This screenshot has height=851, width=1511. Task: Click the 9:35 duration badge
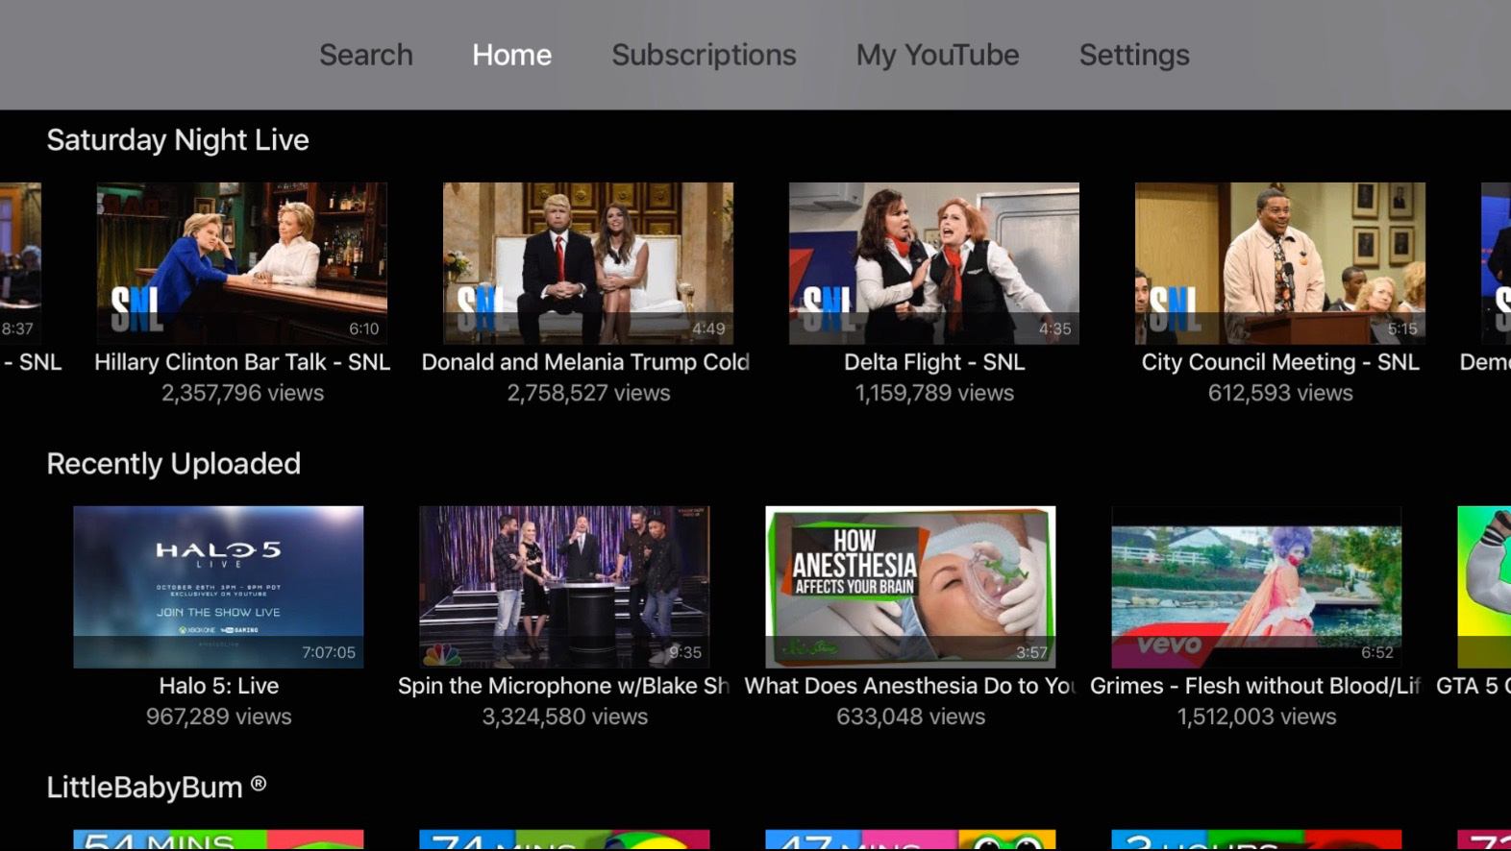[685, 652]
